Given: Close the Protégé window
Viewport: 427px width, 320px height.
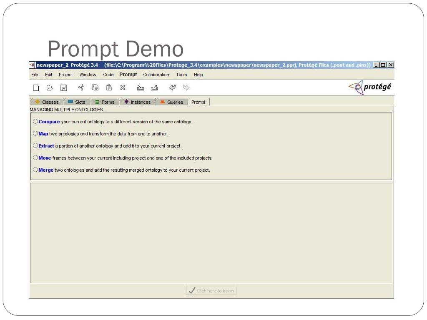Looking at the screenshot, I should [390, 65].
